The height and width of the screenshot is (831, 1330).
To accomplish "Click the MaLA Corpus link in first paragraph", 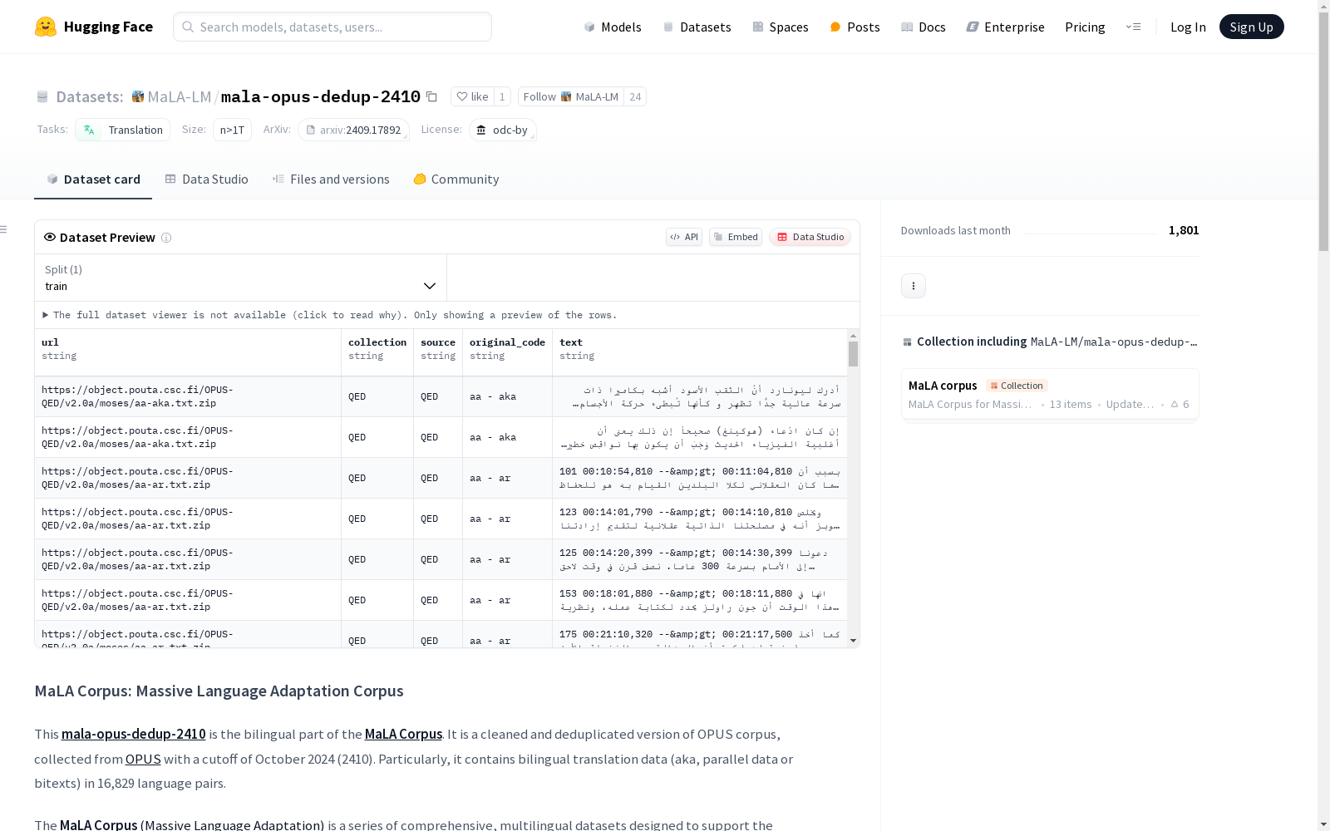I will coord(403,734).
